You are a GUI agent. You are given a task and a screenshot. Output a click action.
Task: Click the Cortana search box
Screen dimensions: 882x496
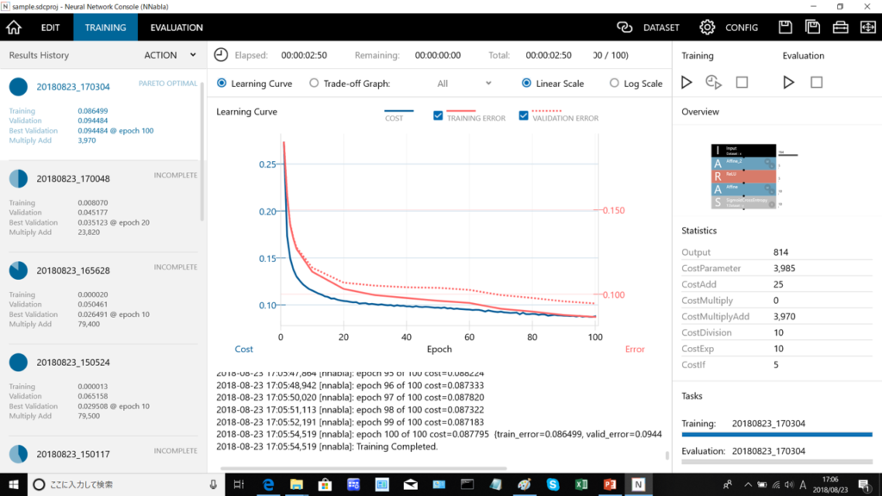[126, 484]
